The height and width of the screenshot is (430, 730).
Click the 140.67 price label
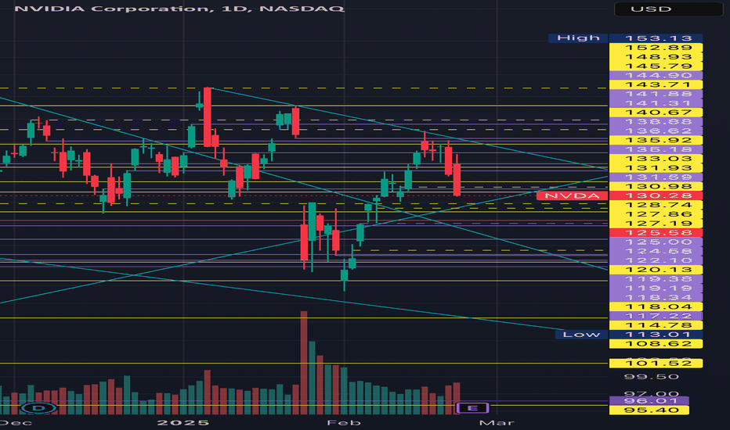point(656,113)
